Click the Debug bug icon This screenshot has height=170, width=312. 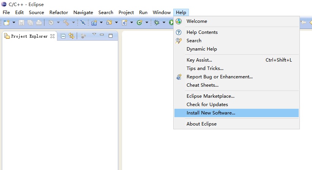click(157, 22)
